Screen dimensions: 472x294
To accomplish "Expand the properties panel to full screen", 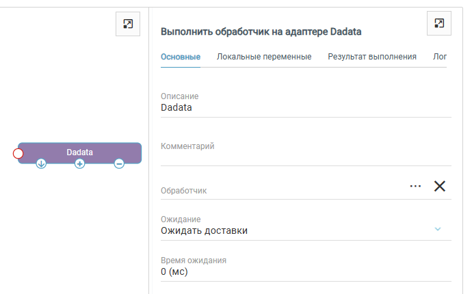I will [439, 24].
